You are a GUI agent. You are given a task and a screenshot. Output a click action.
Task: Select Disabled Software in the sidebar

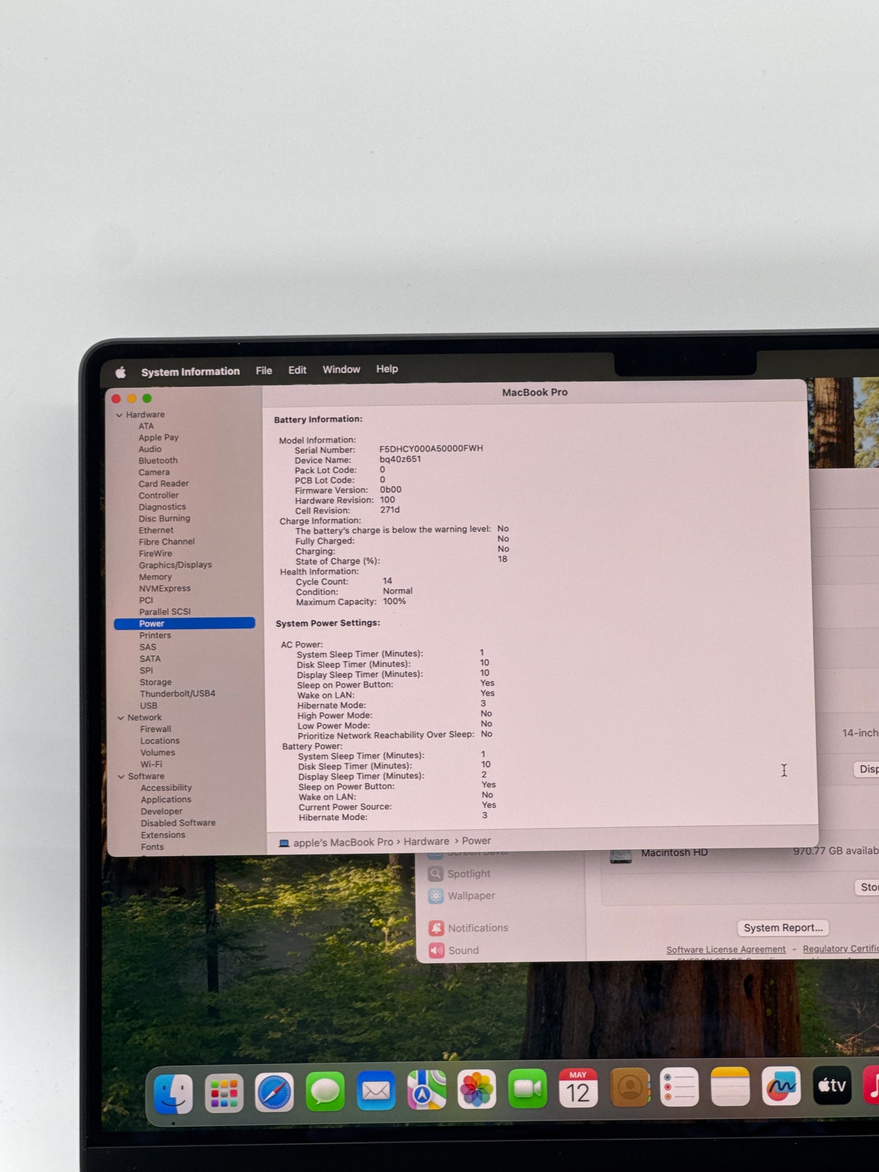(x=178, y=824)
